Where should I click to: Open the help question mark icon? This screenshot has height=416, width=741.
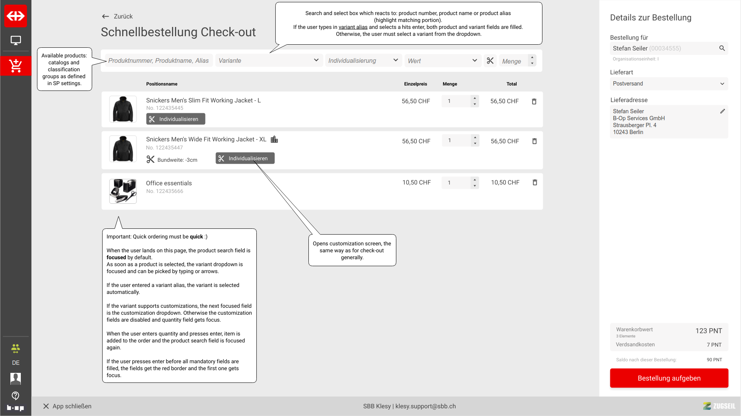pyautogui.click(x=16, y=396)
